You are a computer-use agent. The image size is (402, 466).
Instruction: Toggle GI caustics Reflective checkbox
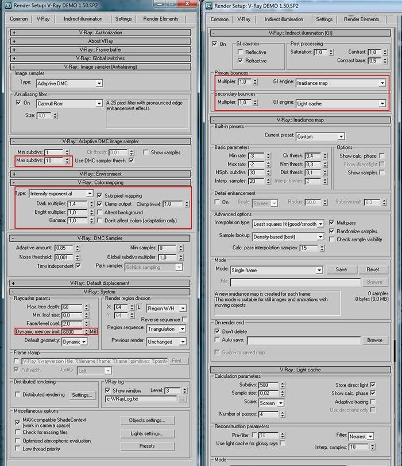click(x=240, y=52)
